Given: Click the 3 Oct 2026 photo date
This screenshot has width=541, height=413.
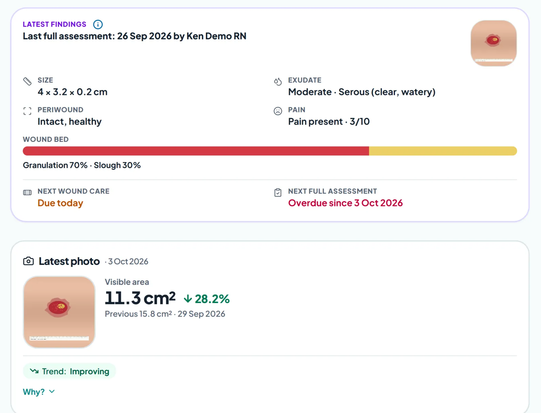Looking at the screenshot, I should [128, 261].
